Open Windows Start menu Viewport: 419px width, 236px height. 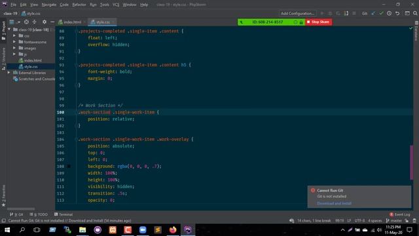coord(7,230)
